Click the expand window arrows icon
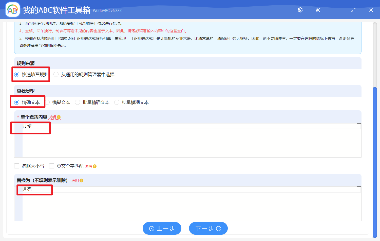Image resolution: width=380 pixels, height=241 pixels. coord(353,10)
